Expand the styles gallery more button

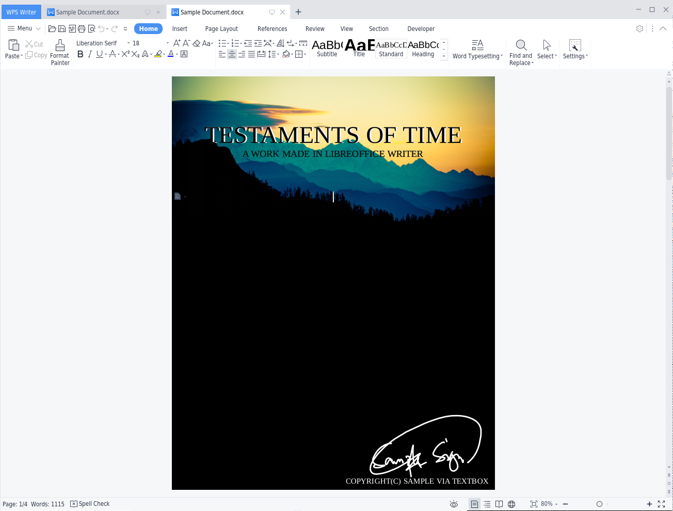coord(444,56)
